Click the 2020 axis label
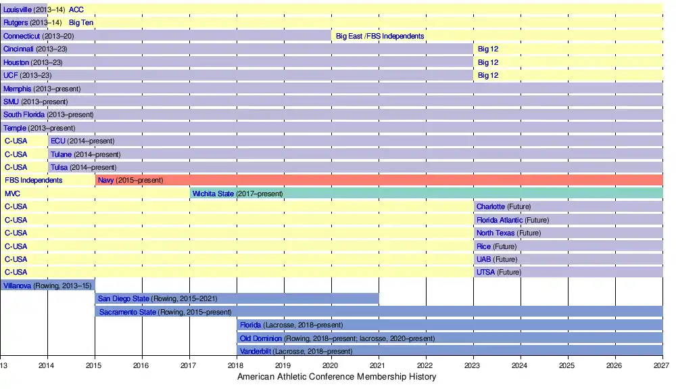 [330, 366]
